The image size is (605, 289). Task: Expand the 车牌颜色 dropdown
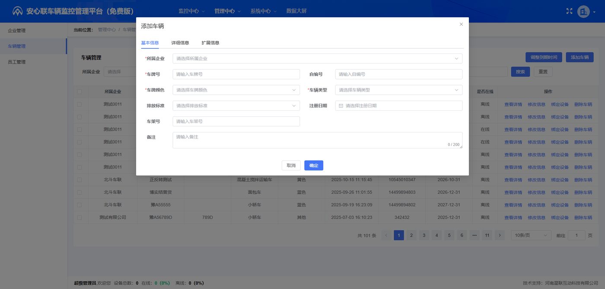tap(236, 90)
